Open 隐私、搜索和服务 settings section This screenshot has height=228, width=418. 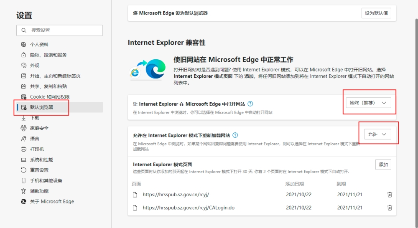tap(59, 55)
